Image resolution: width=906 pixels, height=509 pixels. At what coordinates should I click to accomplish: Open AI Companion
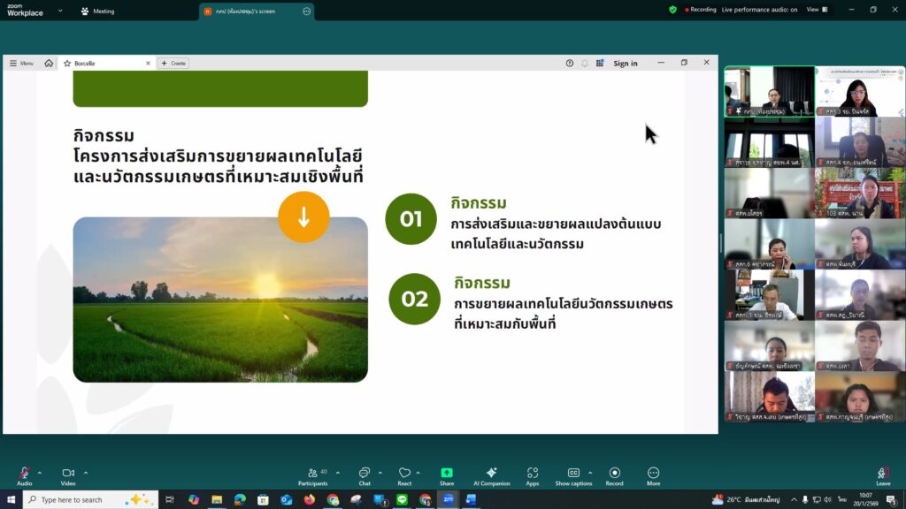pos(491,474)
